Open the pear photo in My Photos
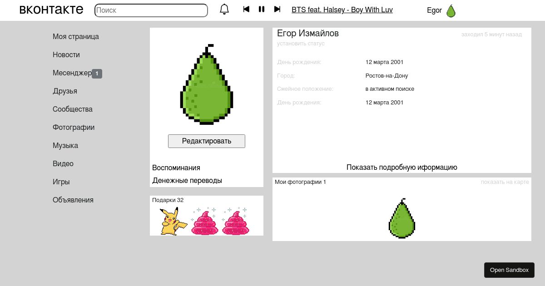 click(x=402, y=218)
